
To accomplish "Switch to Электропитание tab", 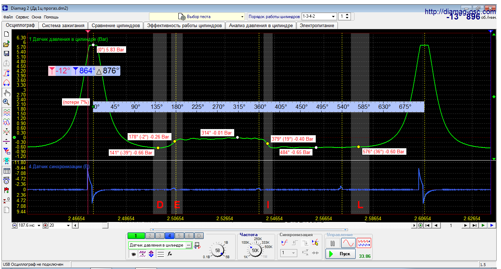I will point(317,25).
